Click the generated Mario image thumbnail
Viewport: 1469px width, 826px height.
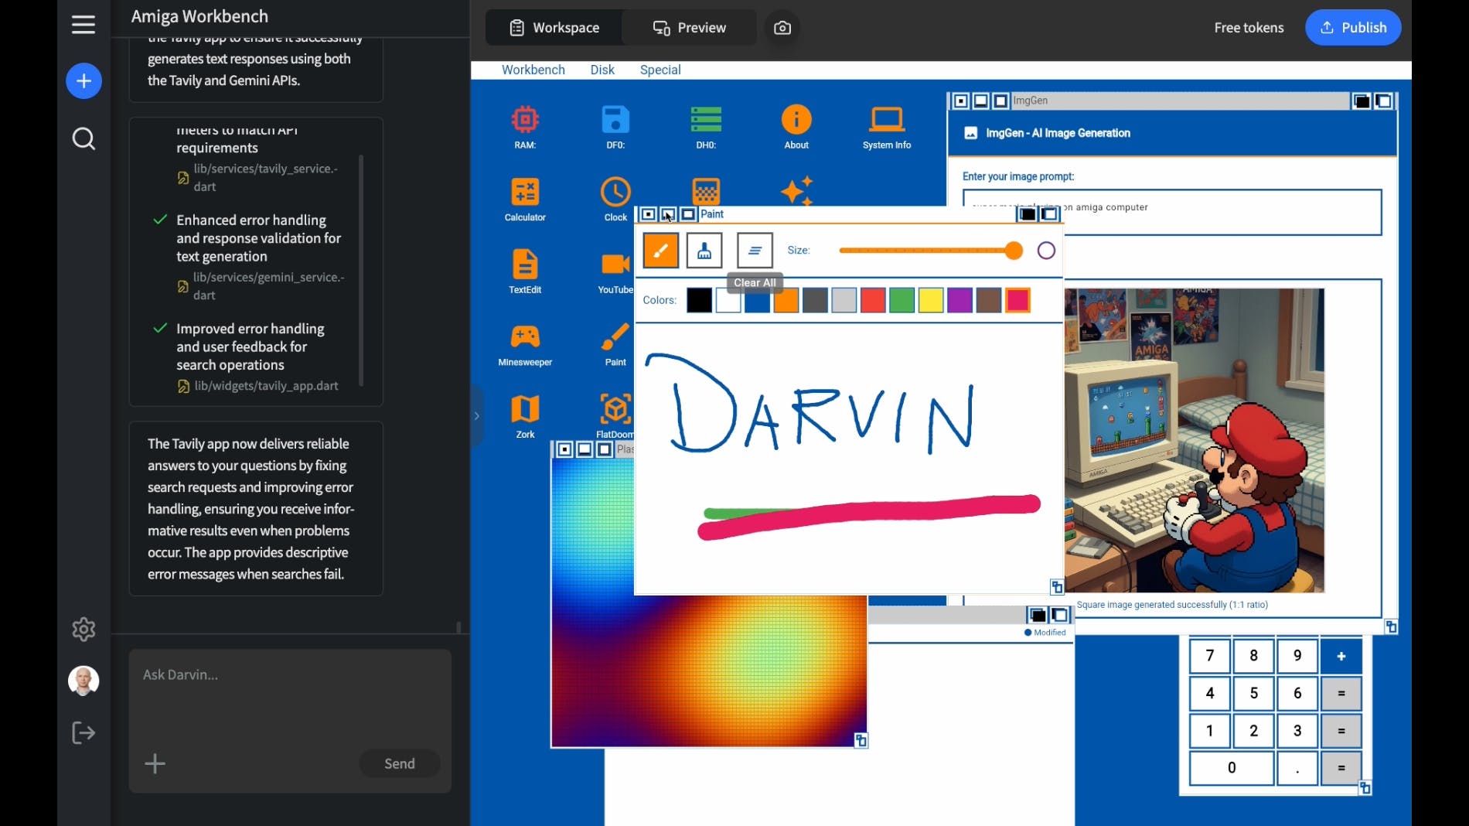1194,441
